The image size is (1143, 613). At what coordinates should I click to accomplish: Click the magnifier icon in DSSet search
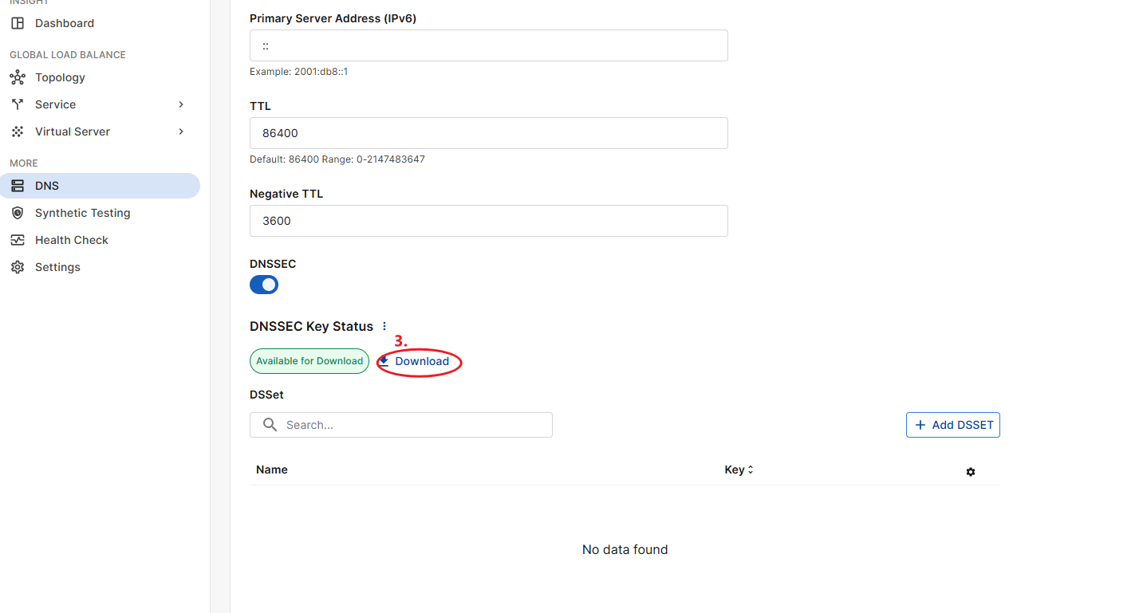270,425
